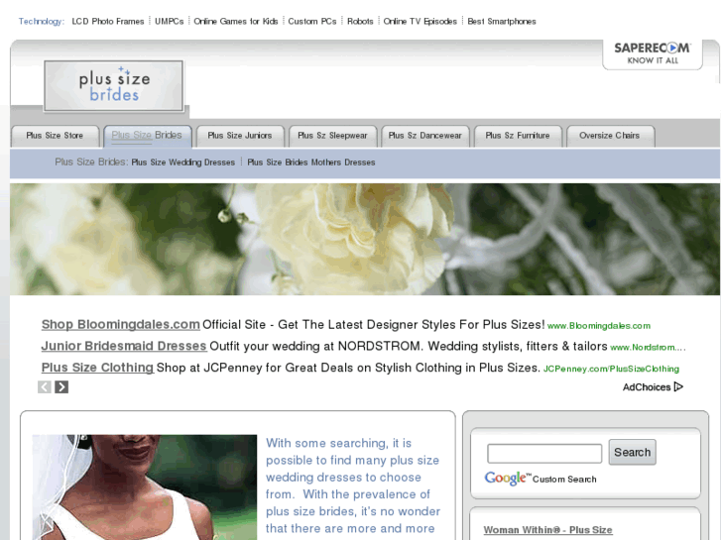
Task: Open Plus Size Wedding Dresses sublink
Action: tap(183, 162)
